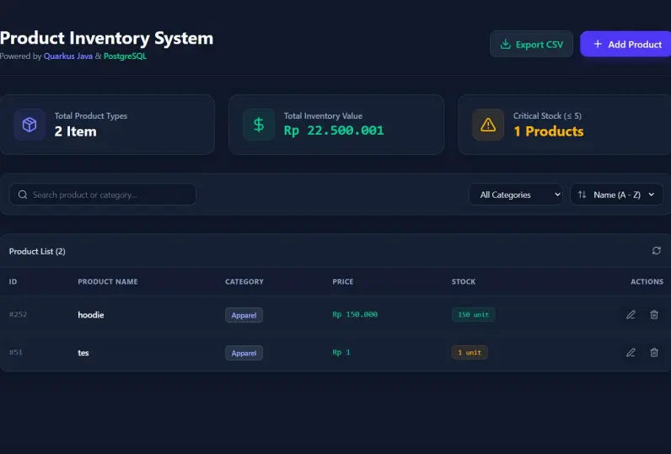
Task: Click the ID #252
Action: point(18,314)
